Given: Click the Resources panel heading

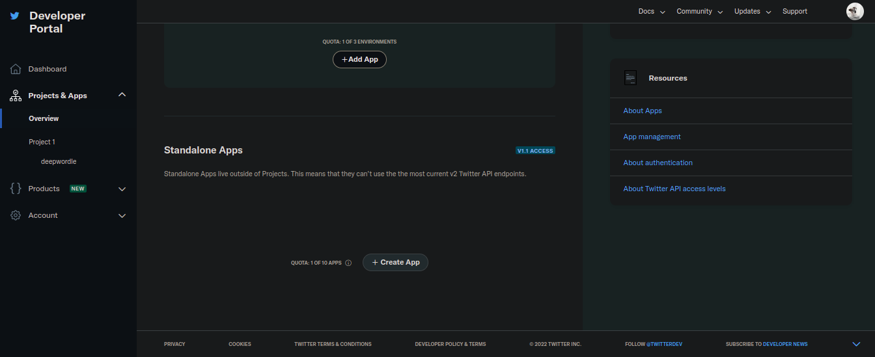Looking at the screenshot, I should point(668,78).
